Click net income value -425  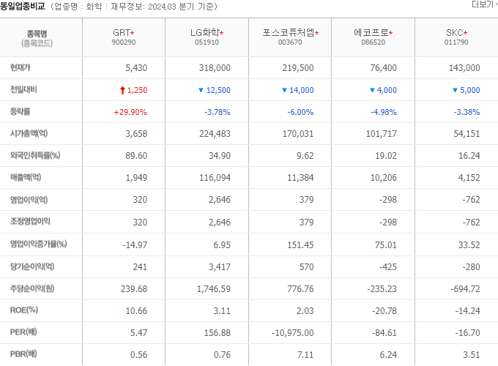388,267
